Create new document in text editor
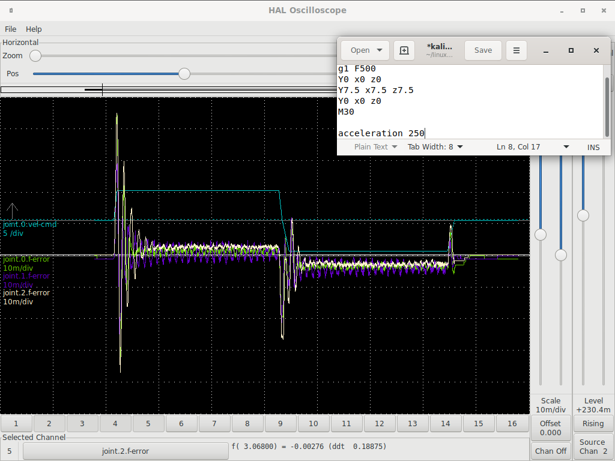 404,50
